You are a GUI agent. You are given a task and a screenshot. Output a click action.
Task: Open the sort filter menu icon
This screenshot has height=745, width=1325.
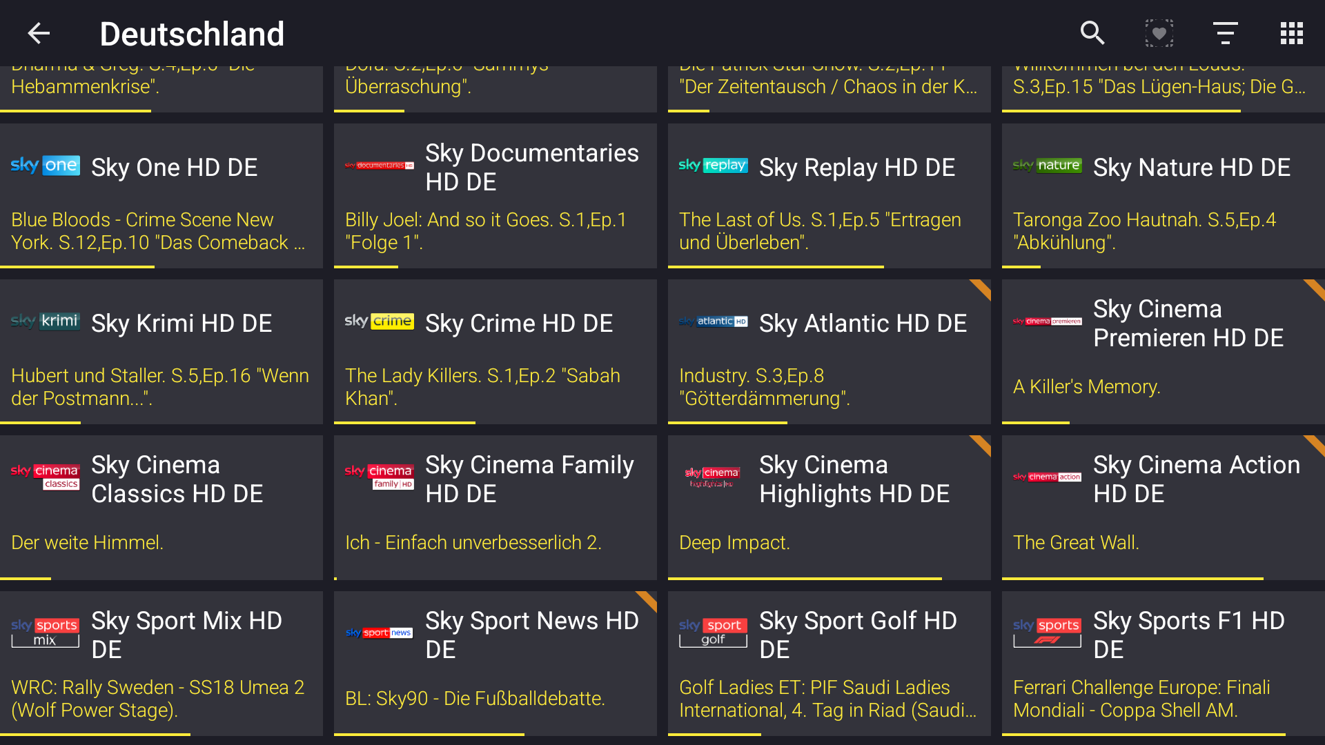pos(1226,33)
